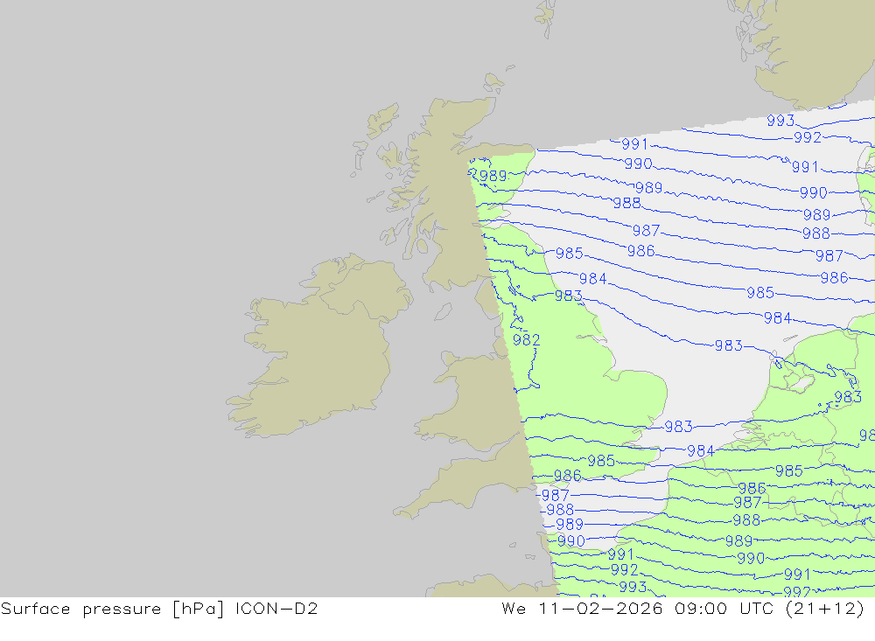Click the 983 isobar label over the Netherlands
Screen dimensions: 875x641
[x=848, y=397]
